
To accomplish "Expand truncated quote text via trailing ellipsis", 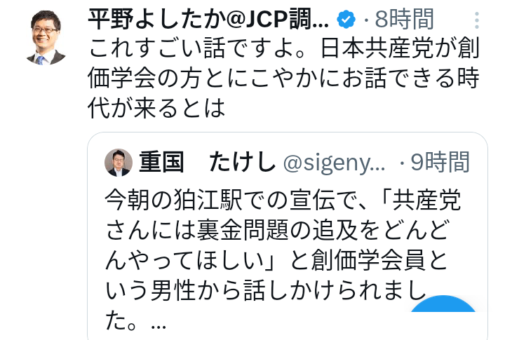I will [159, 325].
